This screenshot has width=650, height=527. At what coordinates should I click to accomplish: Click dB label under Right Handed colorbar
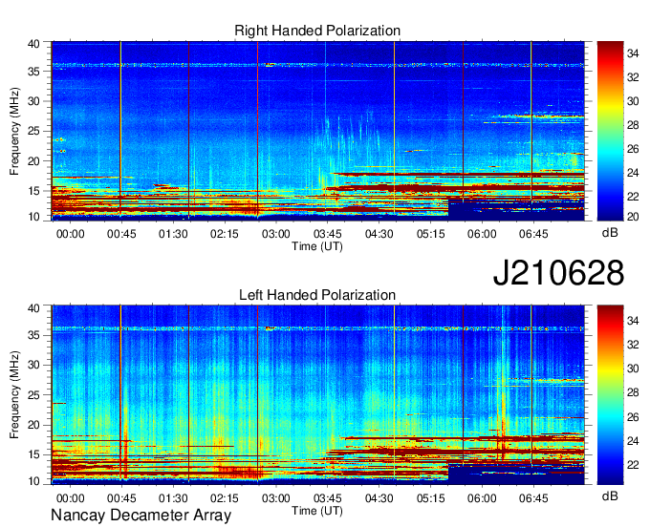coord(610,233)
